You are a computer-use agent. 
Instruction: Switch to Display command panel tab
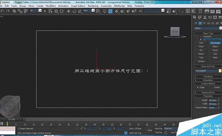[215, 17]
